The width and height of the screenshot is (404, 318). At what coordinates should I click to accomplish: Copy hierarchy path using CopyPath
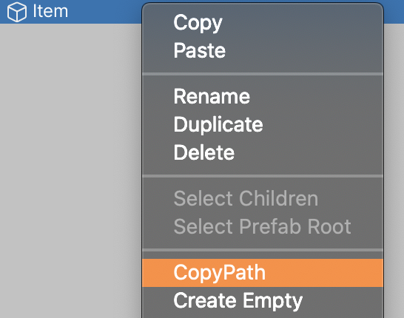[x=263, y=273]
